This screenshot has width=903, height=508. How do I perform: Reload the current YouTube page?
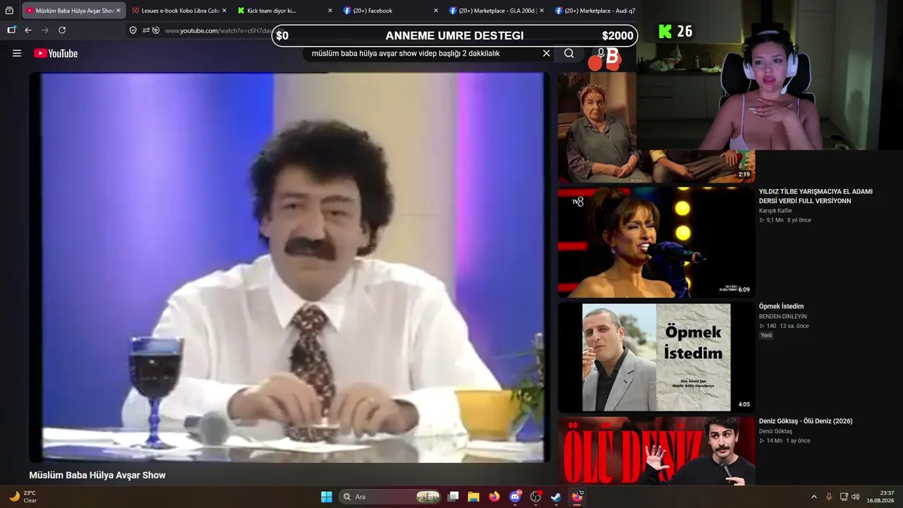(x=62, y=30)
